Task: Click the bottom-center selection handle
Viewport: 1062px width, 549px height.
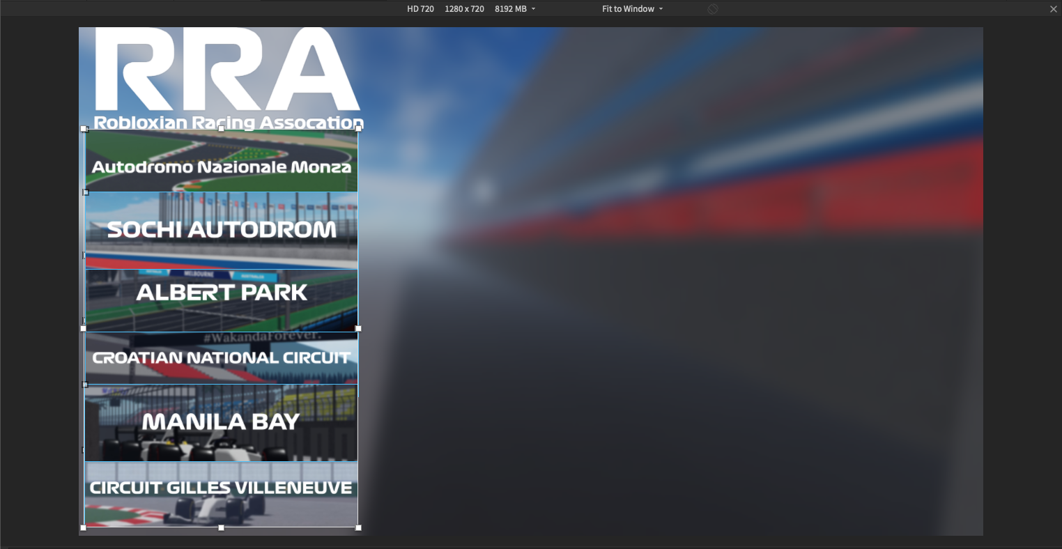Action: point(222,528)
